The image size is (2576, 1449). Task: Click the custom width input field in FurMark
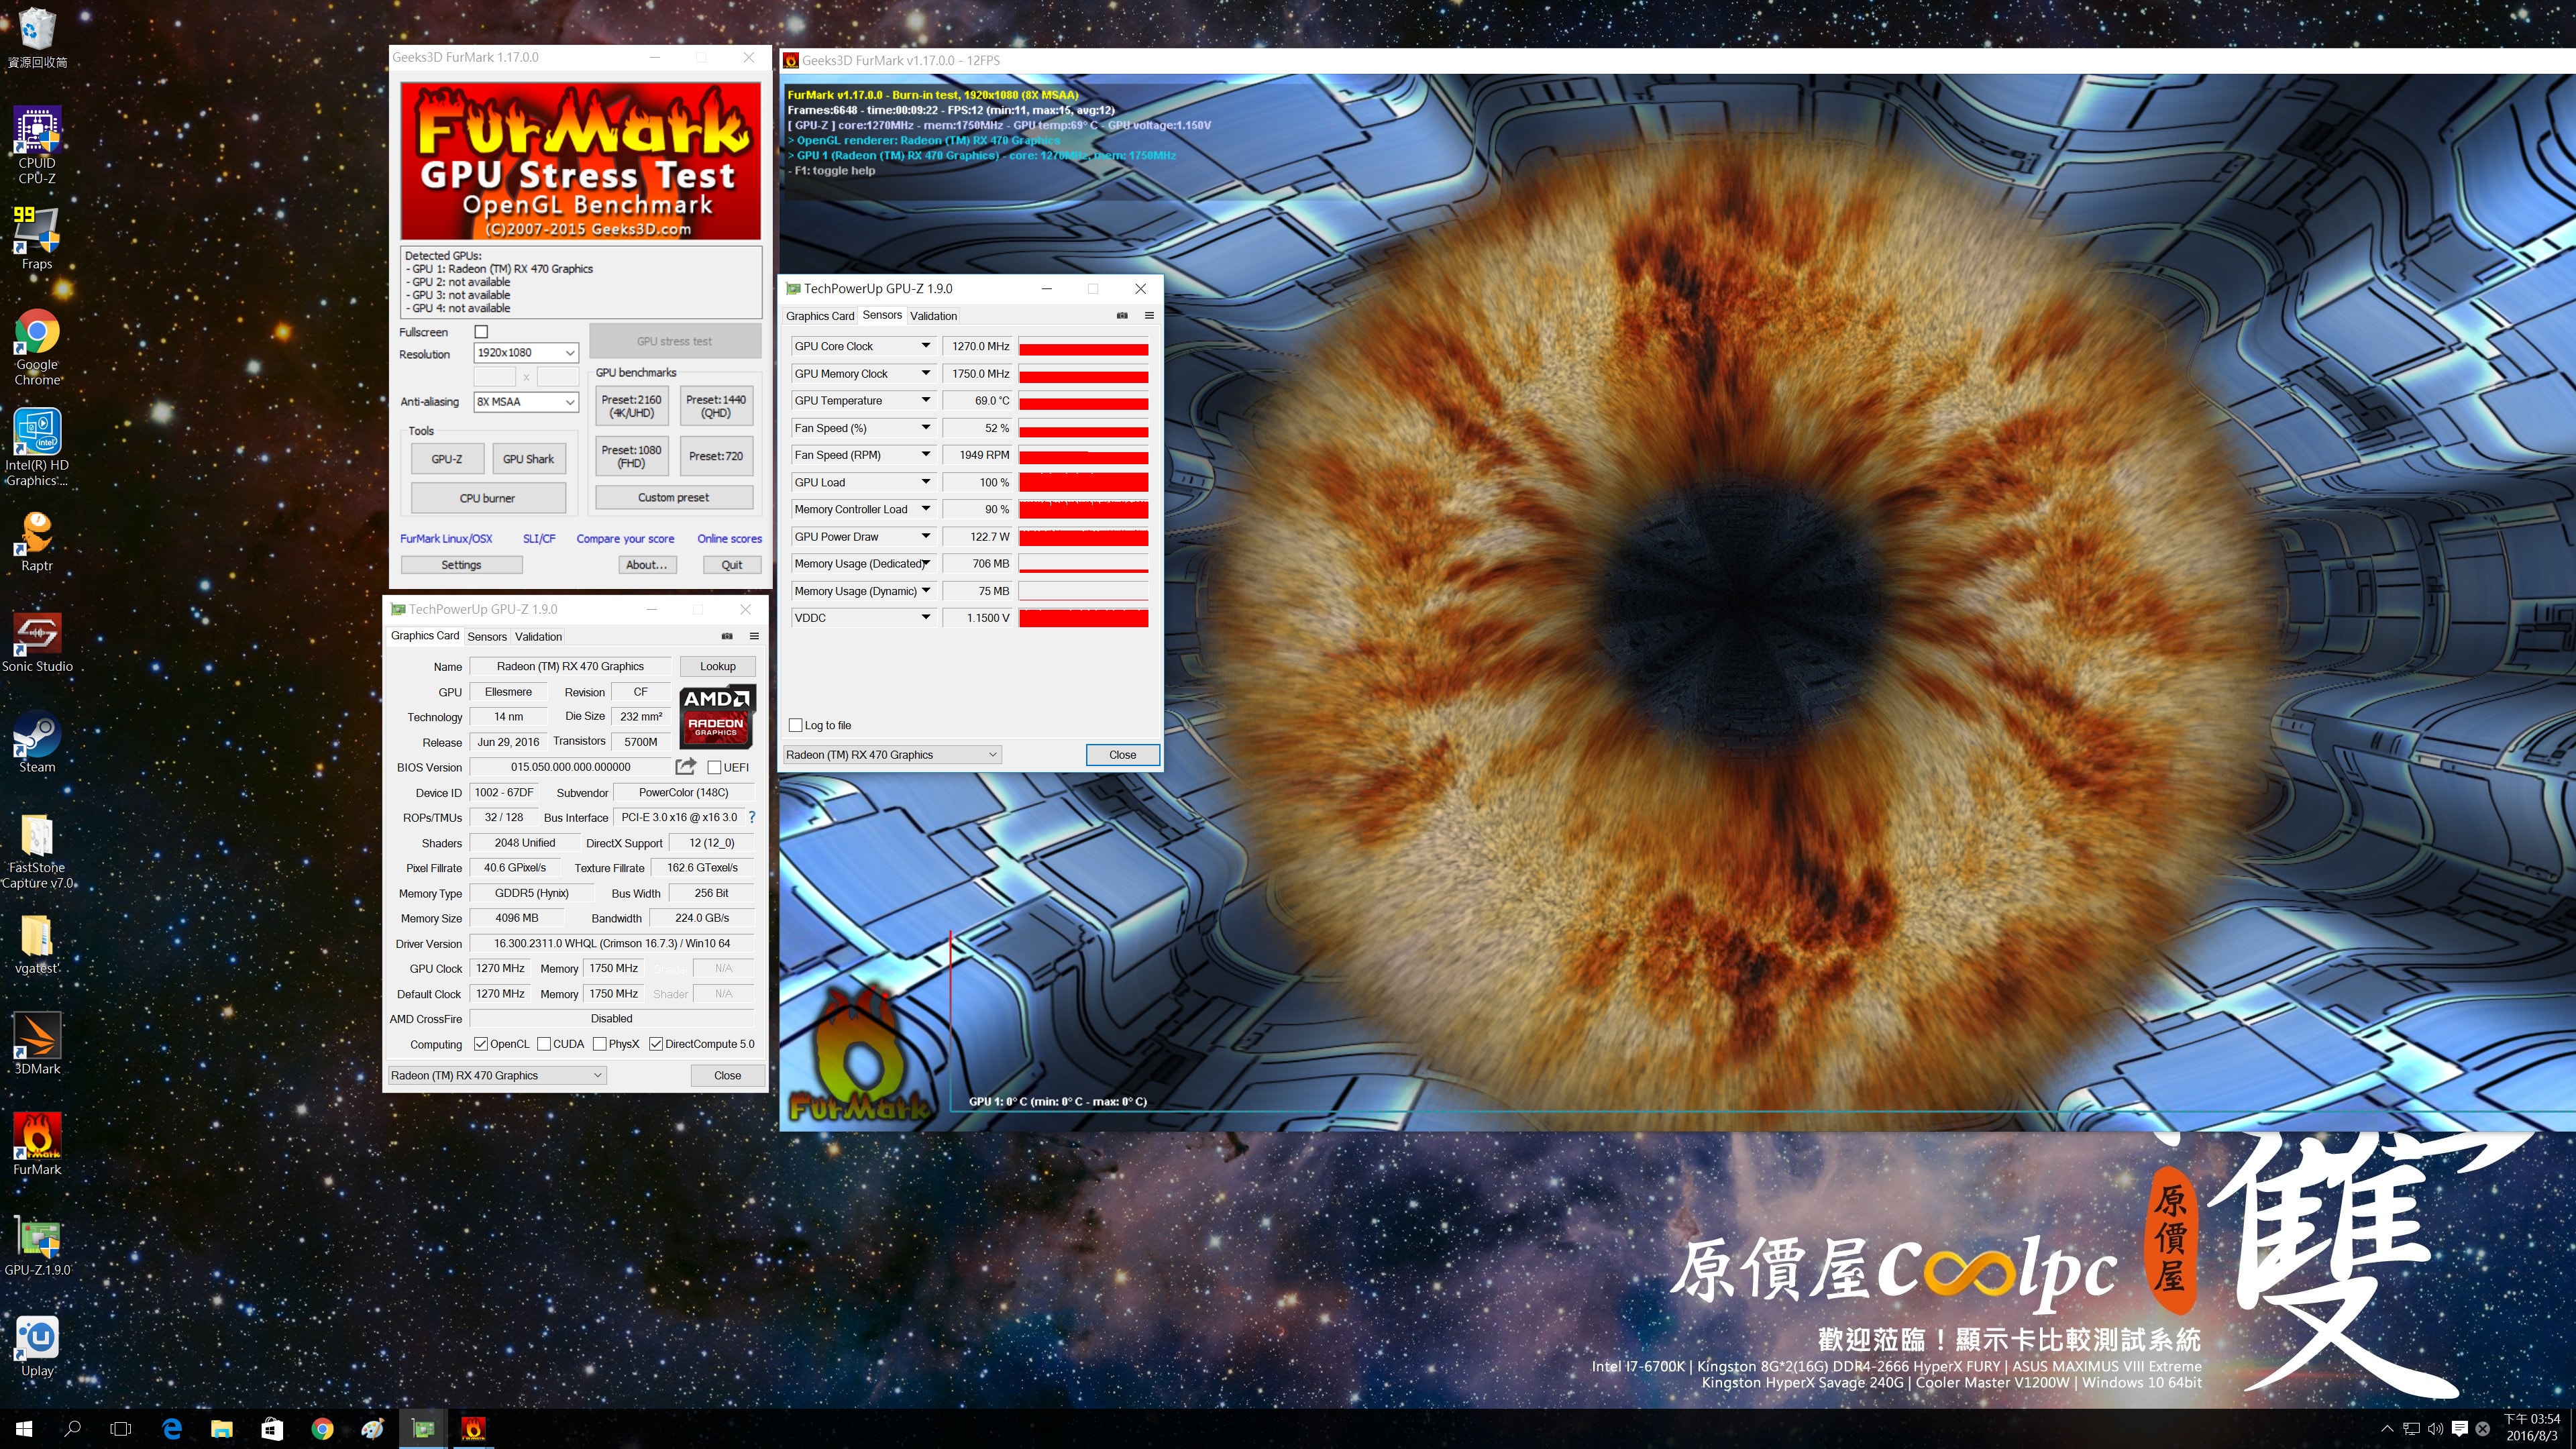494,377
